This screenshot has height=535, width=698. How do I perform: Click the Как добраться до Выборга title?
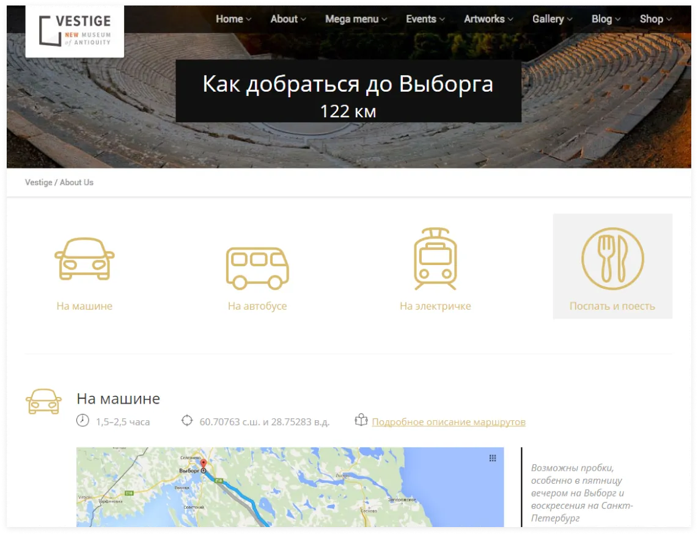click(348, 83)
